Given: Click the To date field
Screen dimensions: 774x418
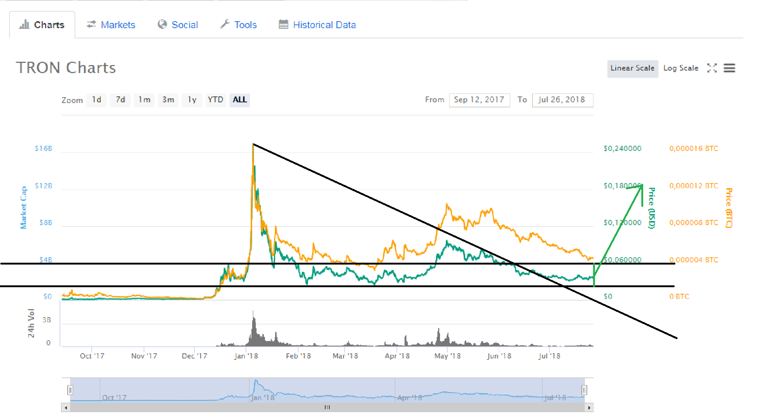Looking at the screenshot, I should 562,100.
